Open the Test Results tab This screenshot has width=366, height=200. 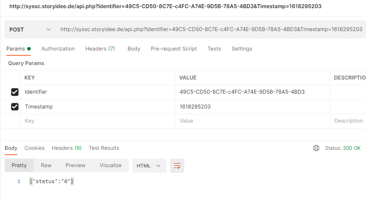(104, 148)
